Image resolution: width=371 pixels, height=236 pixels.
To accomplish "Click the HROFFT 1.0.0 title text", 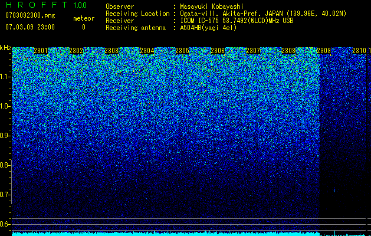I will click(x=46, y=5).
